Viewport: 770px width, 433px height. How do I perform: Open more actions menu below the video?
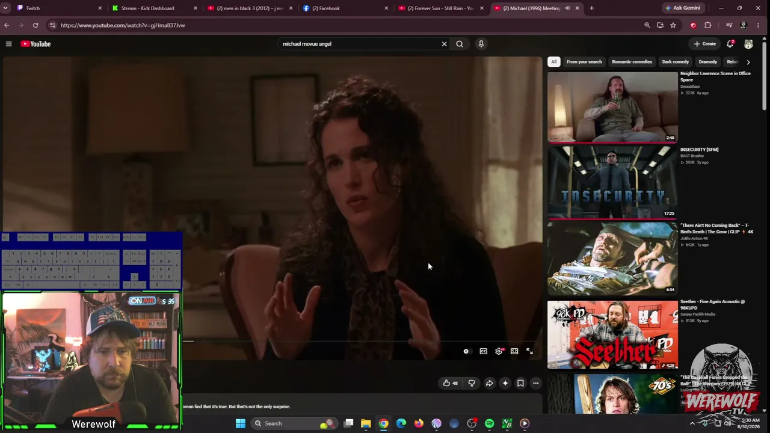[535, 383]
